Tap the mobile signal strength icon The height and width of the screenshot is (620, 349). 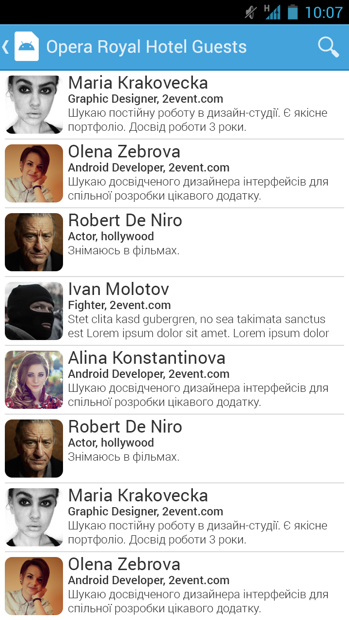(272, 12)
